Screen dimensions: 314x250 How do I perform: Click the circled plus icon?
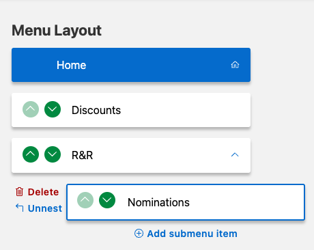click(139, 234)
